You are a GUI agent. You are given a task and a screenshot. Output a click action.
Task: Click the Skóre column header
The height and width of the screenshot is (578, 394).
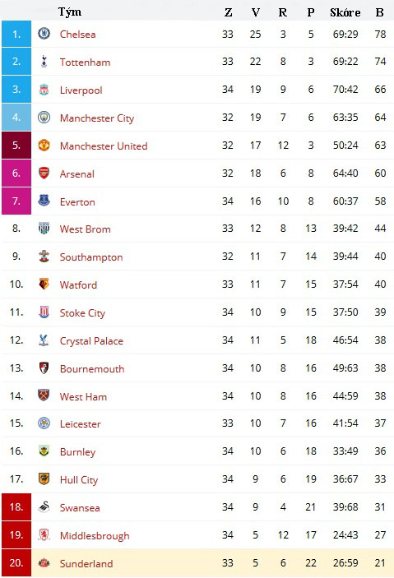pyautogui.click(x=345, y=12)
